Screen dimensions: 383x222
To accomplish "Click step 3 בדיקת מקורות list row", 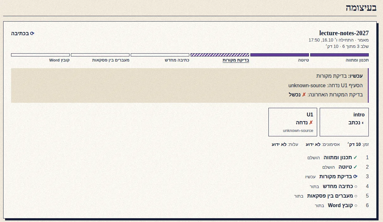I will pos(190,177).
